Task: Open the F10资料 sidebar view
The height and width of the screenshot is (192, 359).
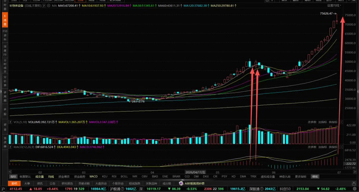Action: pyautogui.click(x=5, y=35)
